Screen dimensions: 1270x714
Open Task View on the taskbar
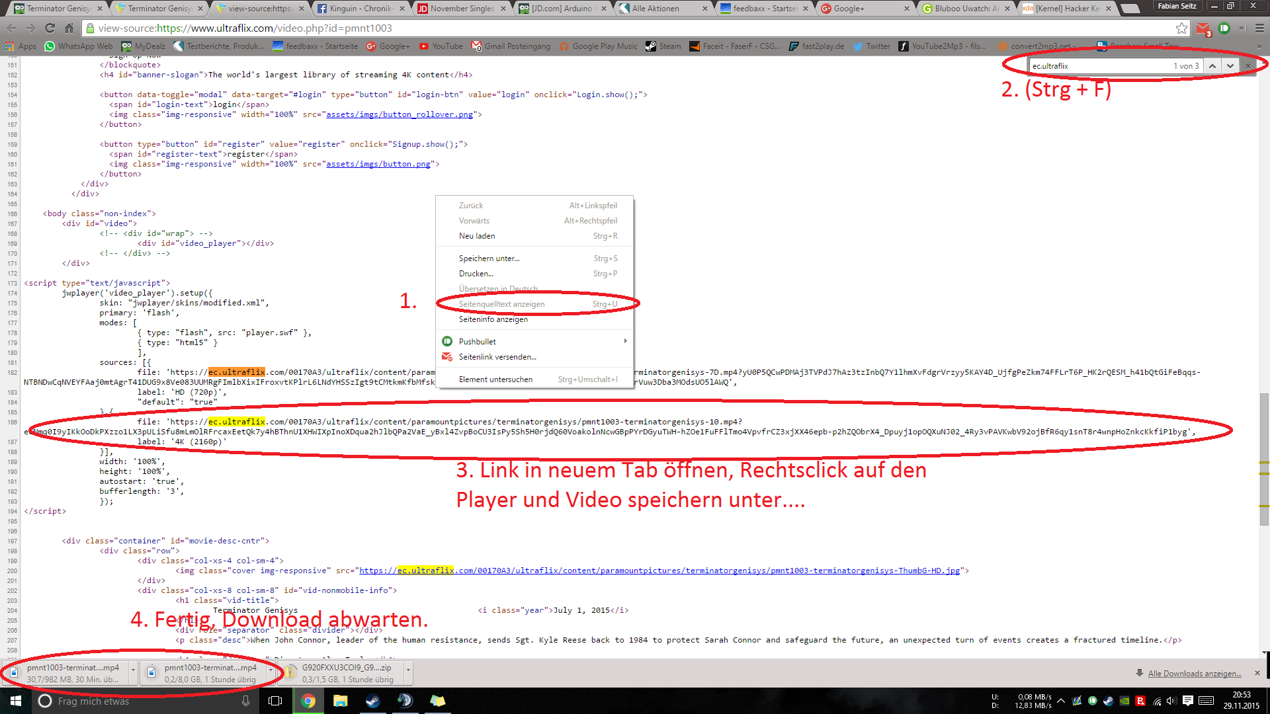[275, 701]
